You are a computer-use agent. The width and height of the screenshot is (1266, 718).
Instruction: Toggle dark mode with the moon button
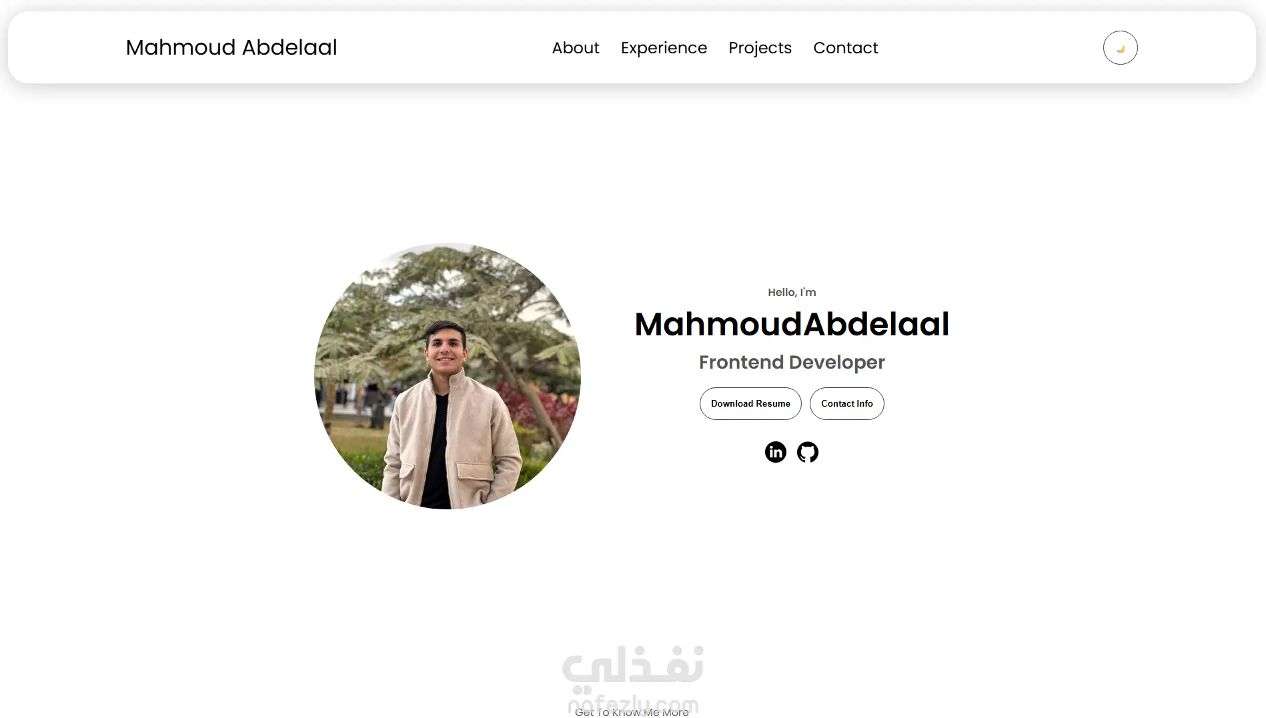point(1120,48)
